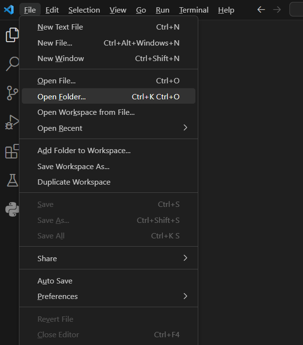Open the Edit menu

(x=52, y=10)
